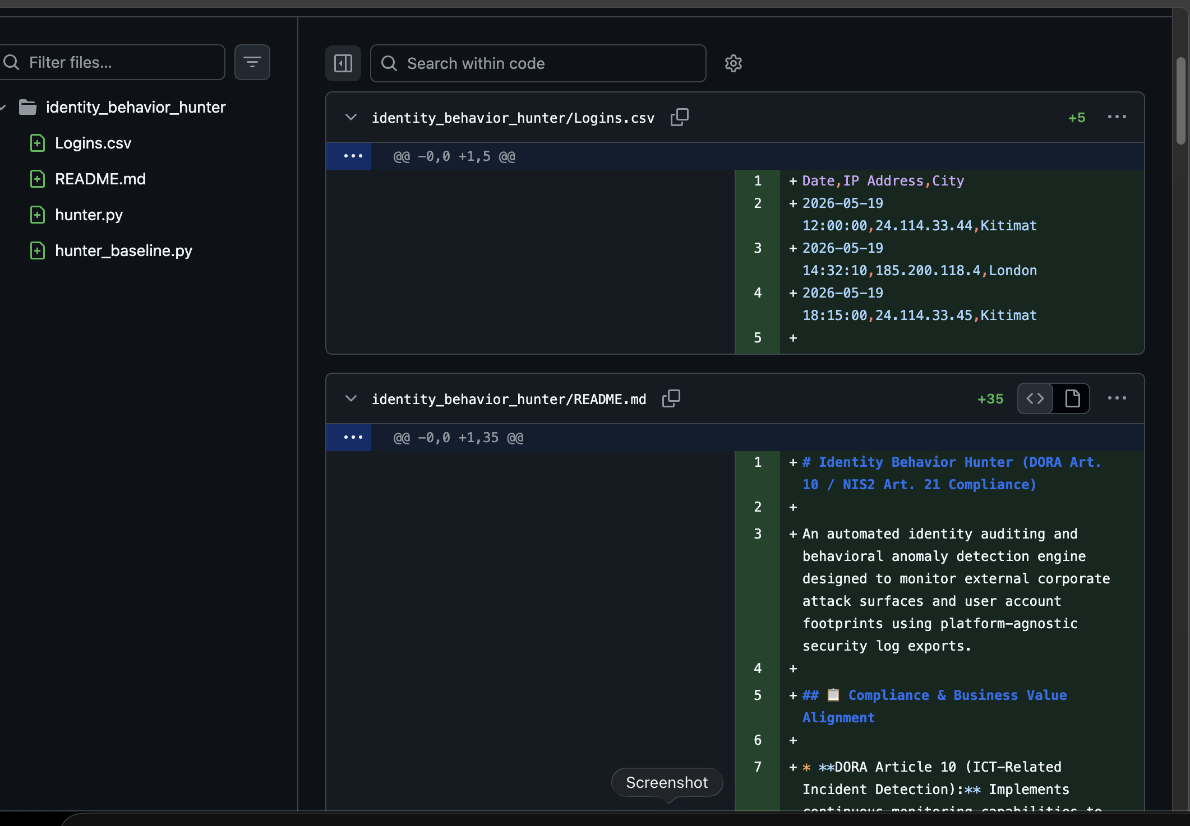Click the added-file icon beside hunter.py
This screenshot has width=1190, height=826.
[x=37, y=215]
